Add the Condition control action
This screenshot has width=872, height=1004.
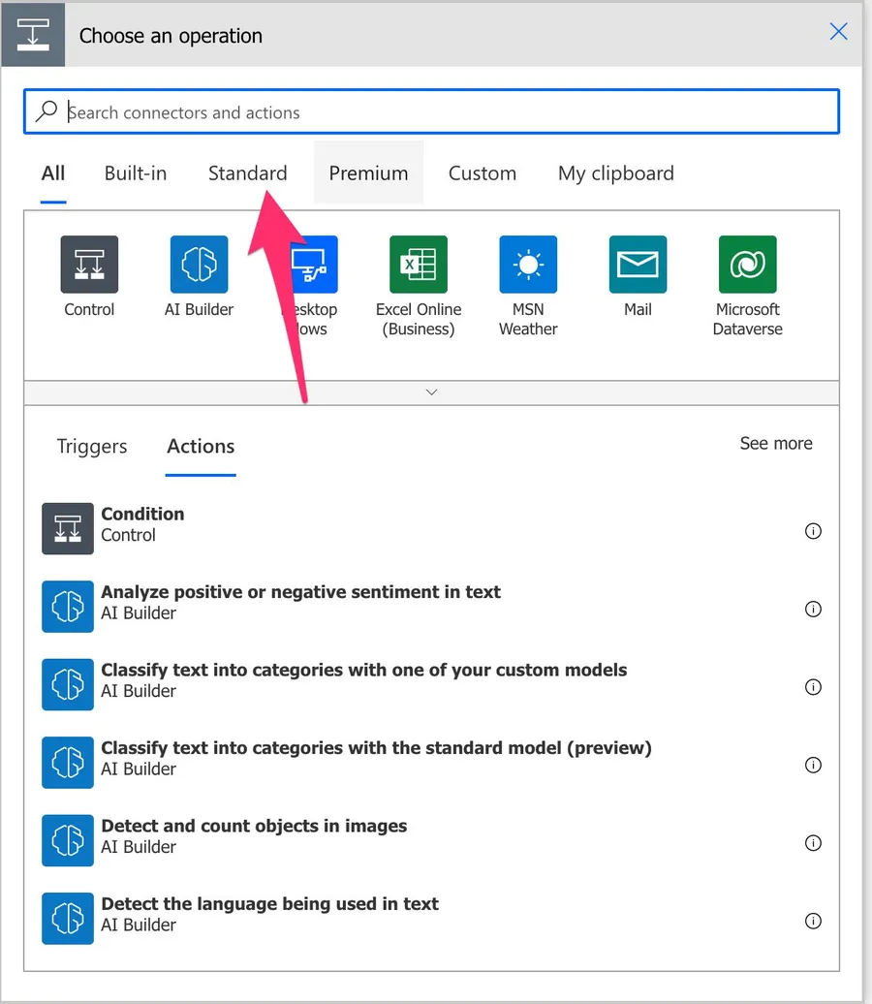pos(142,524)
